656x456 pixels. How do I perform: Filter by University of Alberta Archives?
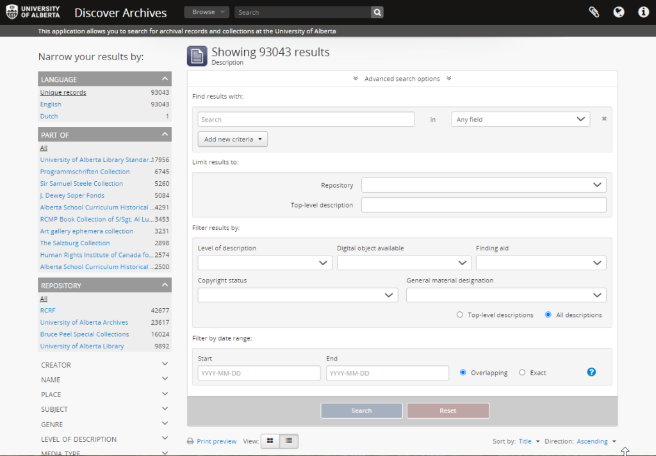[x=84, y=322]
